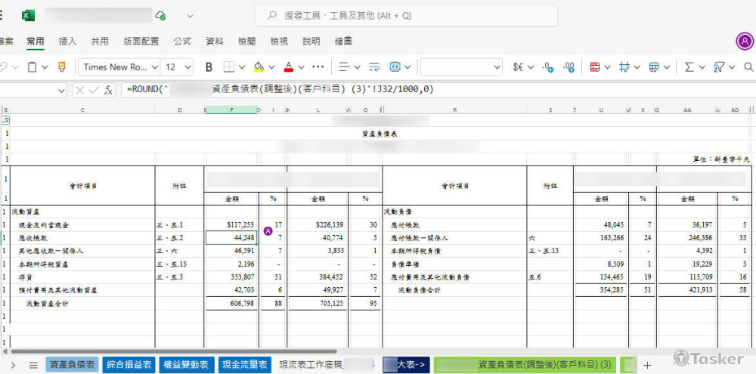Select cell showing 606,798

point(231,304)
